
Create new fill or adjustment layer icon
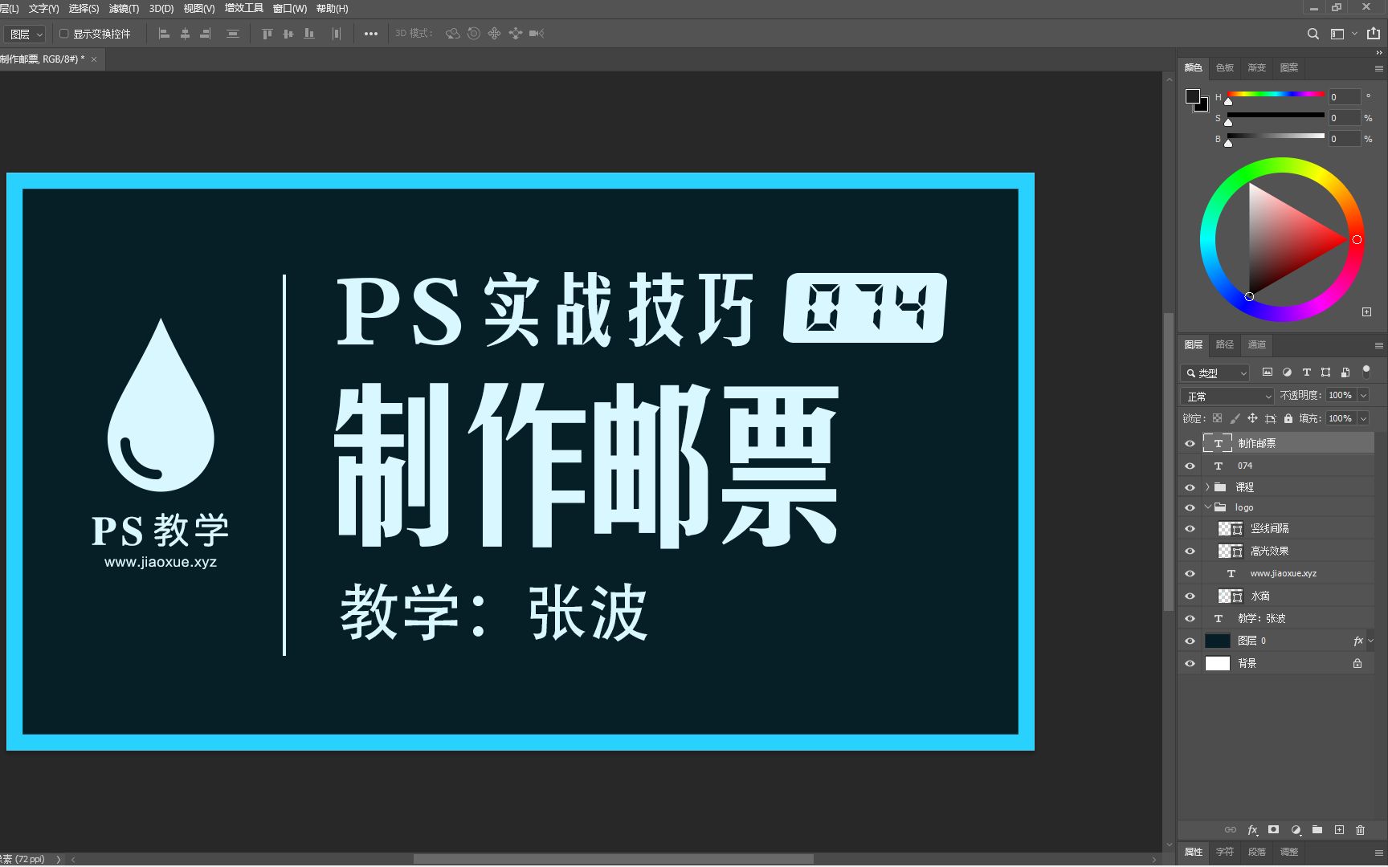[1296, 830]
